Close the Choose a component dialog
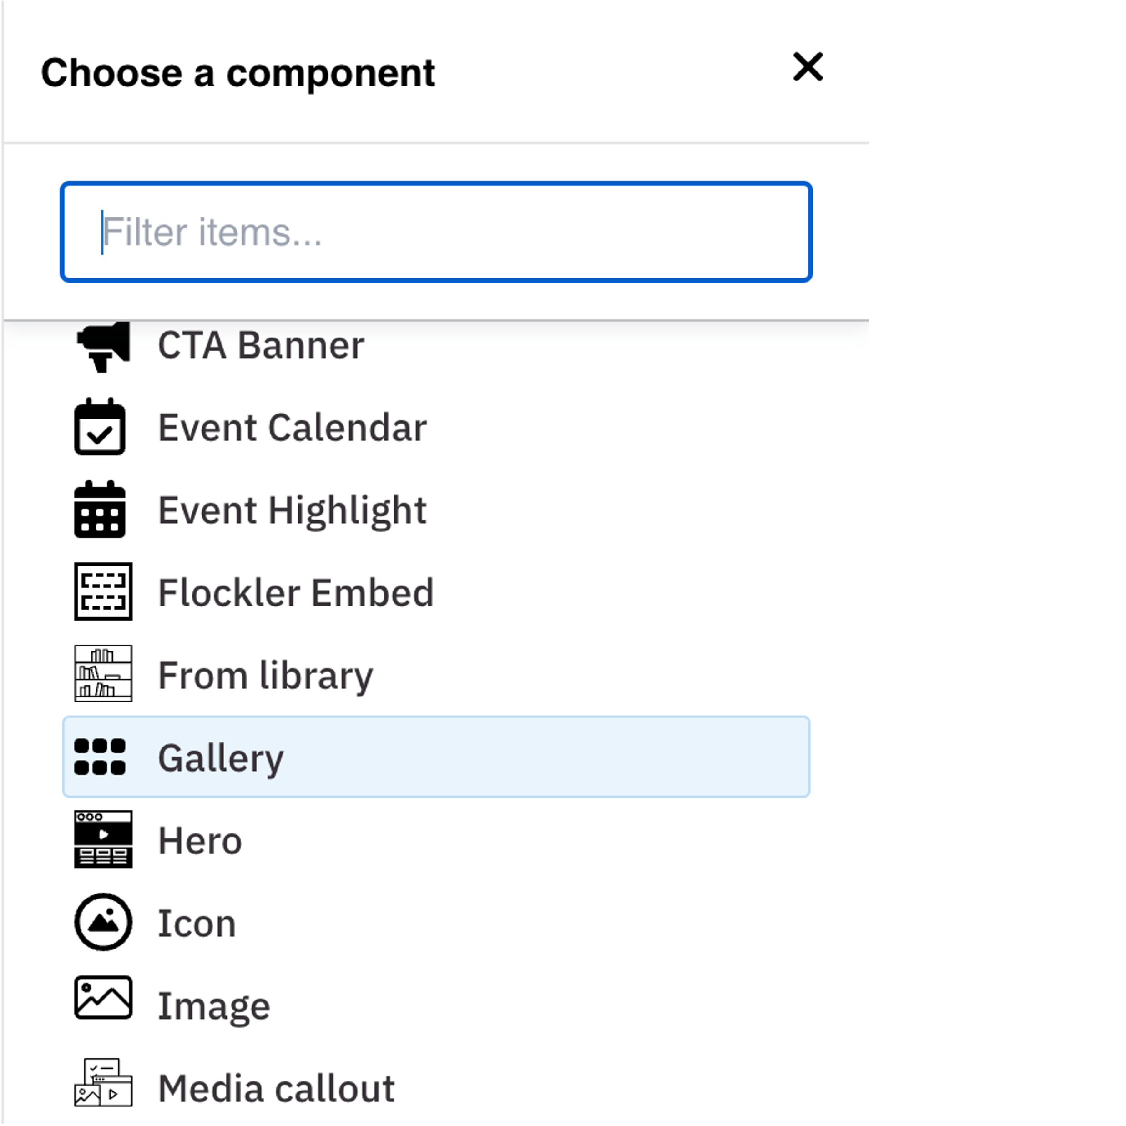Viewport: 1126px width, 1126px height. (808, 67)
